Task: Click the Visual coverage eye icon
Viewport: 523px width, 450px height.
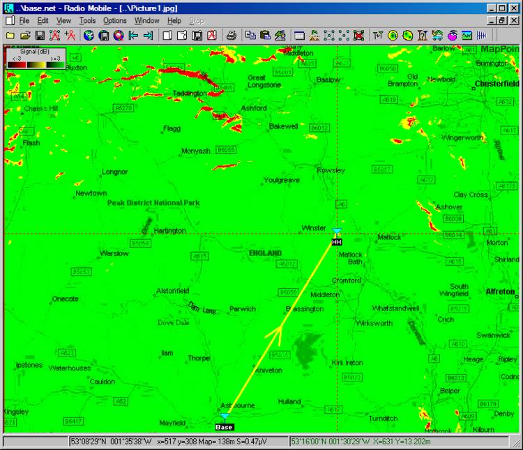Action: 453,36
